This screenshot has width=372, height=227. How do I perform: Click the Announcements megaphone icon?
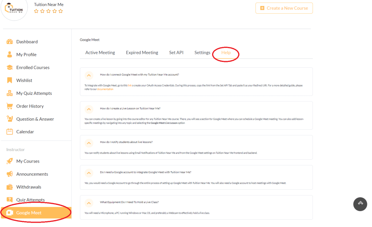[x=10, y=174]
